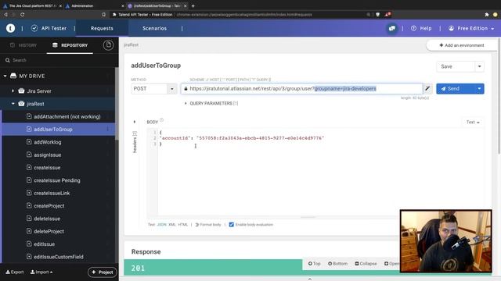This screenshot has height=281, width=501.
Task: Open addAttachment (not working) request
Action: click(67, 116)
